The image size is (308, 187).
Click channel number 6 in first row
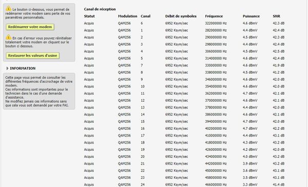click(x=142, y=24)
